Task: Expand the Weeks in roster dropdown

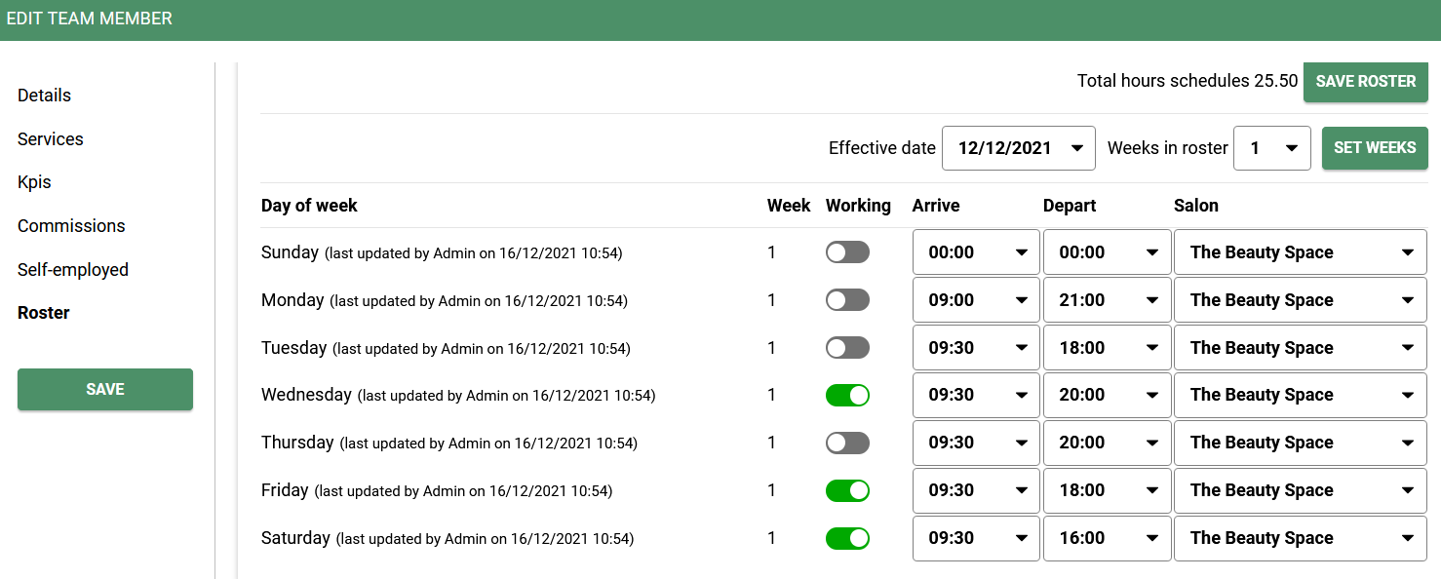Action: point(1271,148)
